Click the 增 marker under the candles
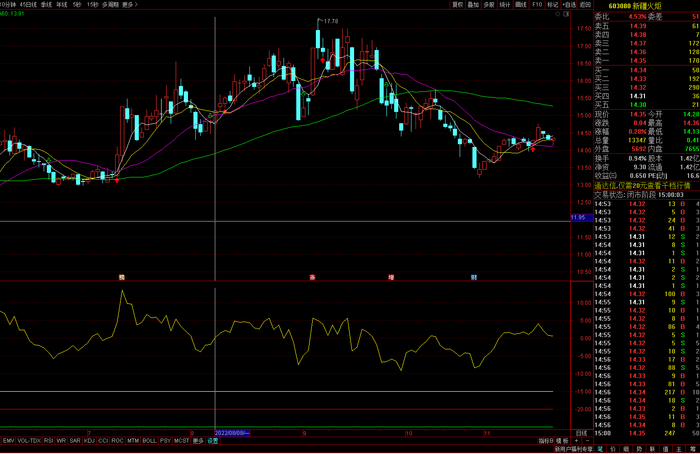 (391, 277)
